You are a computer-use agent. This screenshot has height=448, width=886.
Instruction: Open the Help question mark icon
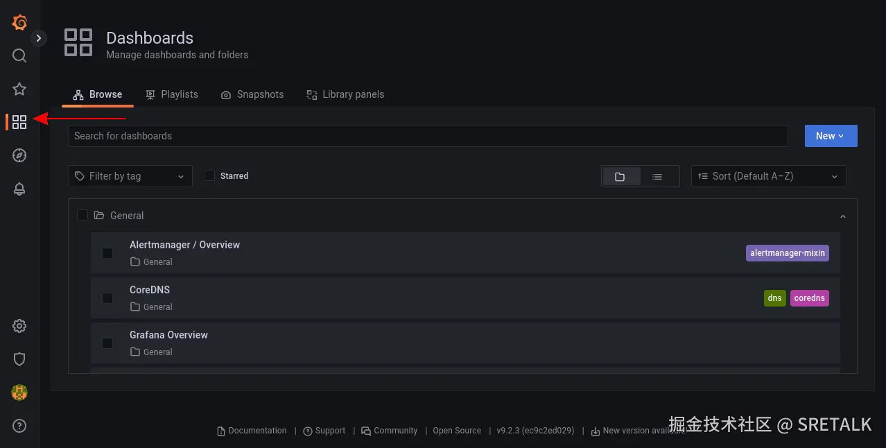(19, 426)
